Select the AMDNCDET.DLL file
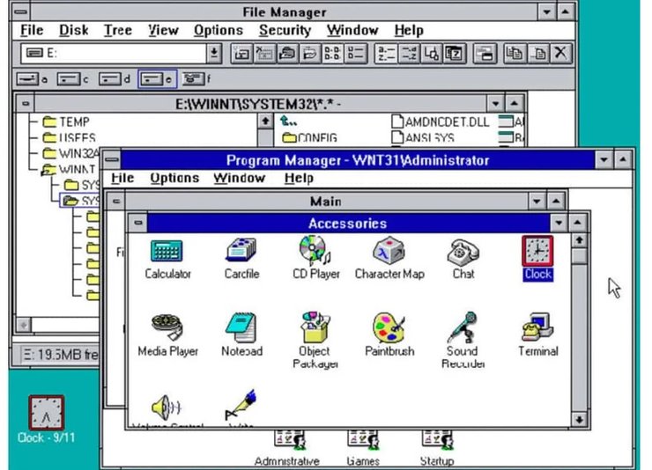The height and width of the screenshot is (470, 652). (441, 121)
